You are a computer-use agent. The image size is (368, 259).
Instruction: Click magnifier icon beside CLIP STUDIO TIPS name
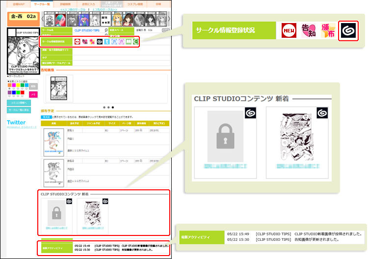(x=106, y=30)
